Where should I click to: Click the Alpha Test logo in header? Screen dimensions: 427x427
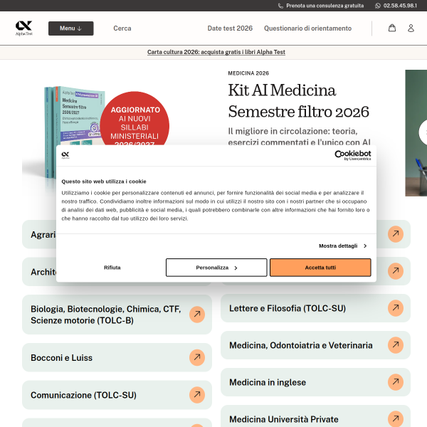(x=24, y=28)
